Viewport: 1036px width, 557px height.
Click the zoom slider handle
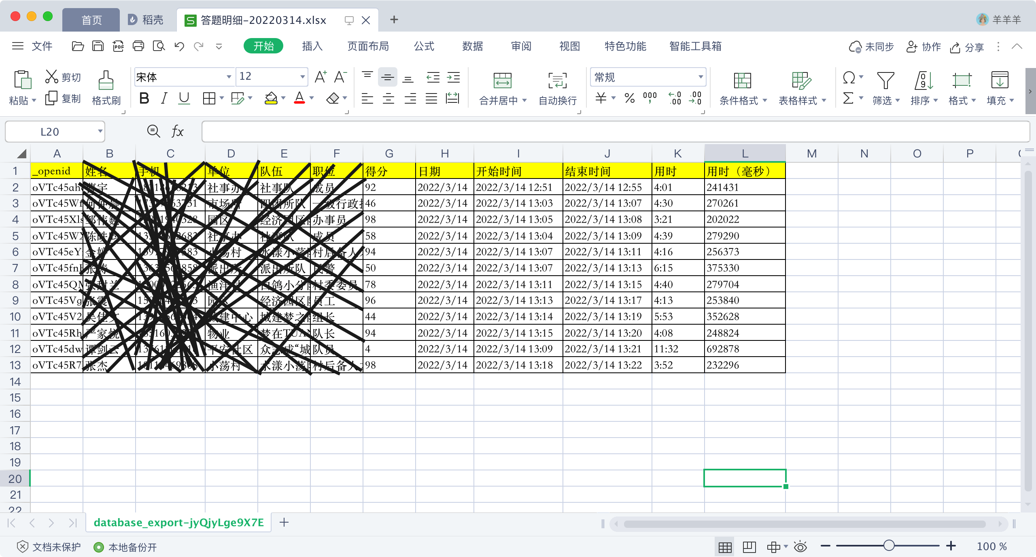click(889, 546)
